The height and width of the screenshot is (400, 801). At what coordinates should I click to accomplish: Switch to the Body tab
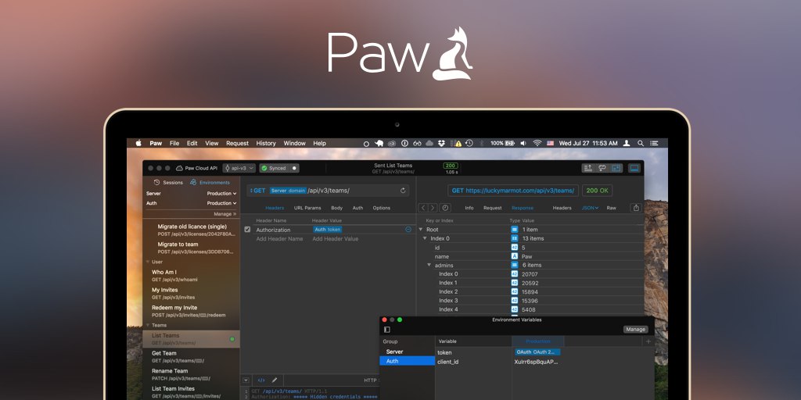tap(336, 208)
